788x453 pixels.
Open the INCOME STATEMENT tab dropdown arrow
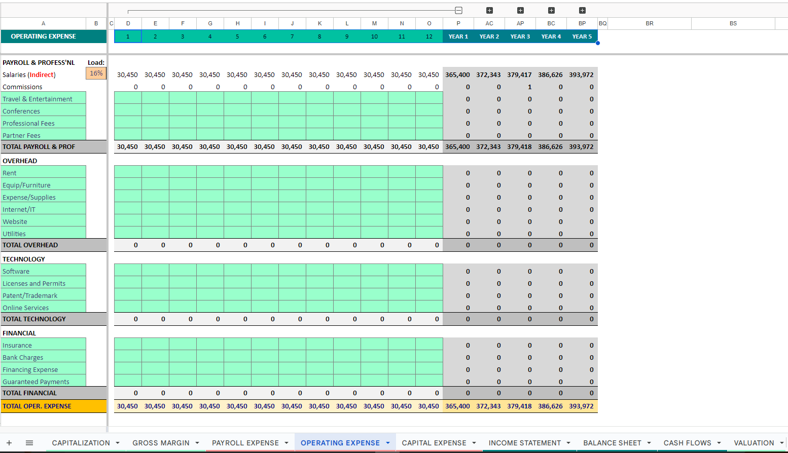coord(568,443)
